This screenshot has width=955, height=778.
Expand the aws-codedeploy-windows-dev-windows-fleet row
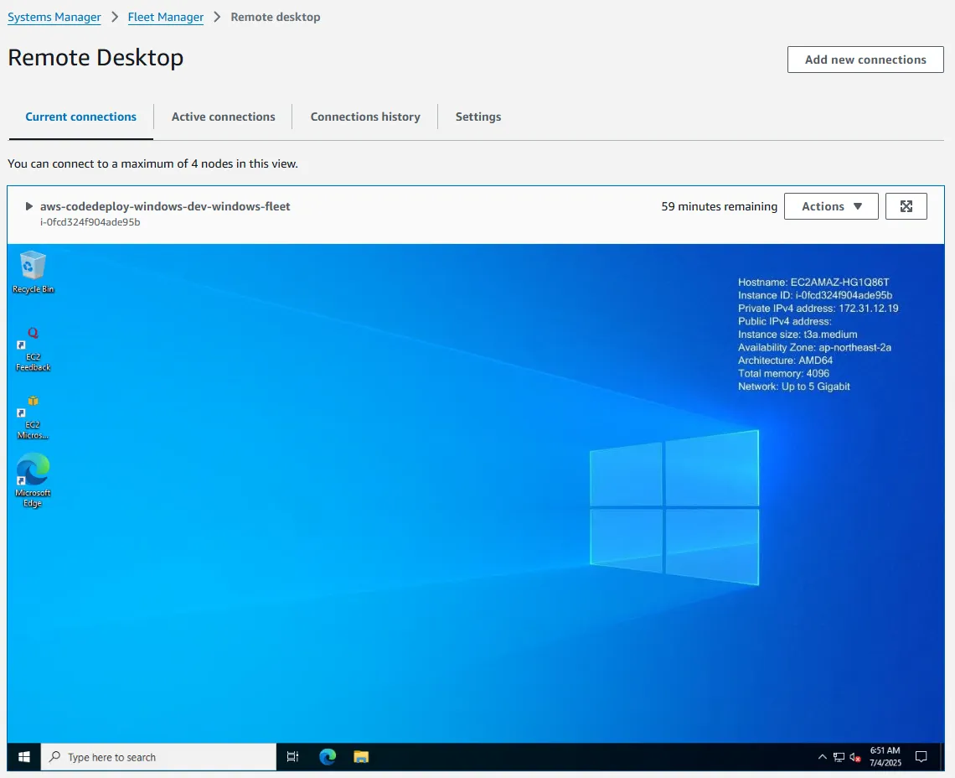pos(28,205)
